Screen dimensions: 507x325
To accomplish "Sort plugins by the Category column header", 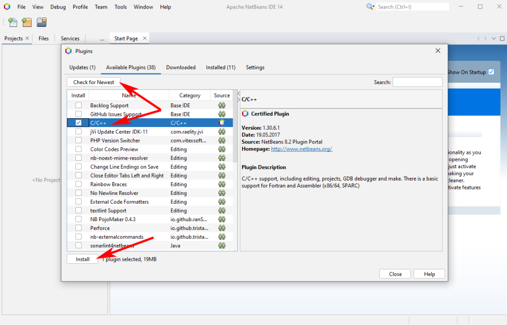I will point(190,95).
